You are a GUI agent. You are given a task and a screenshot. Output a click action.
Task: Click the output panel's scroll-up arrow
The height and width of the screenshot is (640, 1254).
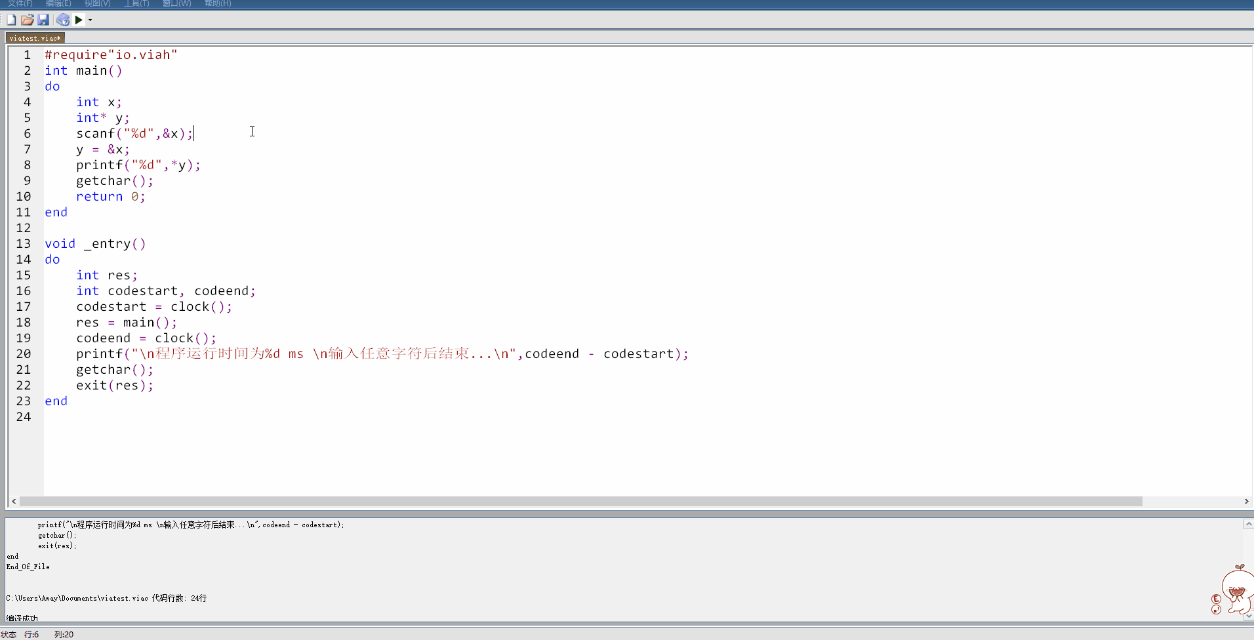coord(1247,523)
